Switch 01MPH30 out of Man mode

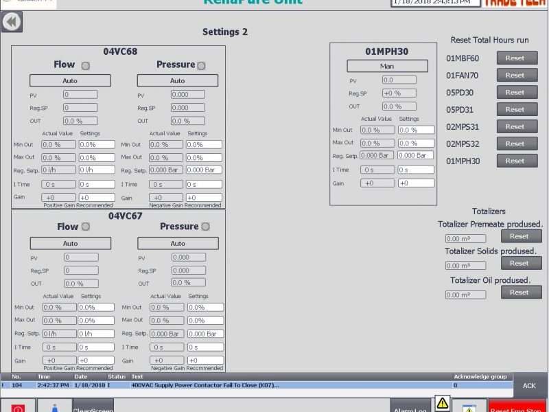[386, 66]
